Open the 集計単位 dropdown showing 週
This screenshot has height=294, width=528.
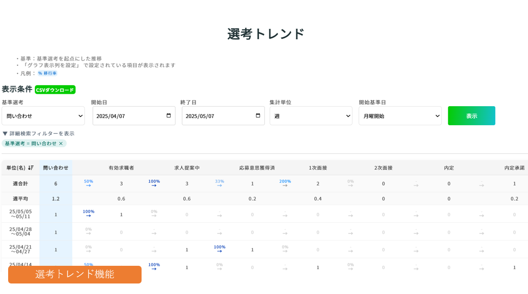311,116
